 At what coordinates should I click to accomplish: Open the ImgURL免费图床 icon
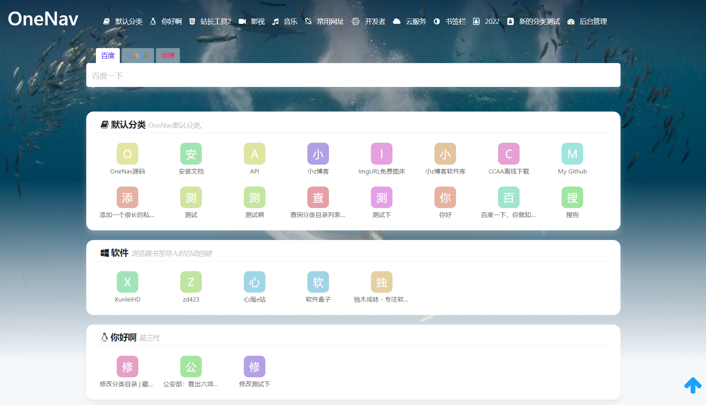point(381,154)
